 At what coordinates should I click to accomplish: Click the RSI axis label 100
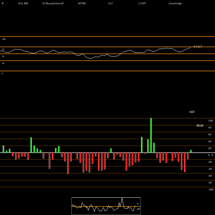point(3,39)
